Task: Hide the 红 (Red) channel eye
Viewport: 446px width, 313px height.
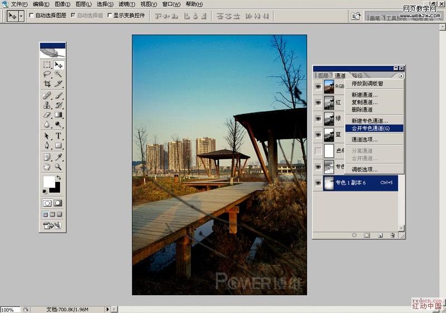Action: click(318, 102)
